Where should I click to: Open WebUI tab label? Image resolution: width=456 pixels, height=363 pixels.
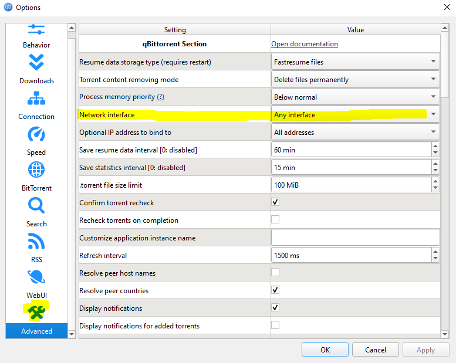click(36, 296)
